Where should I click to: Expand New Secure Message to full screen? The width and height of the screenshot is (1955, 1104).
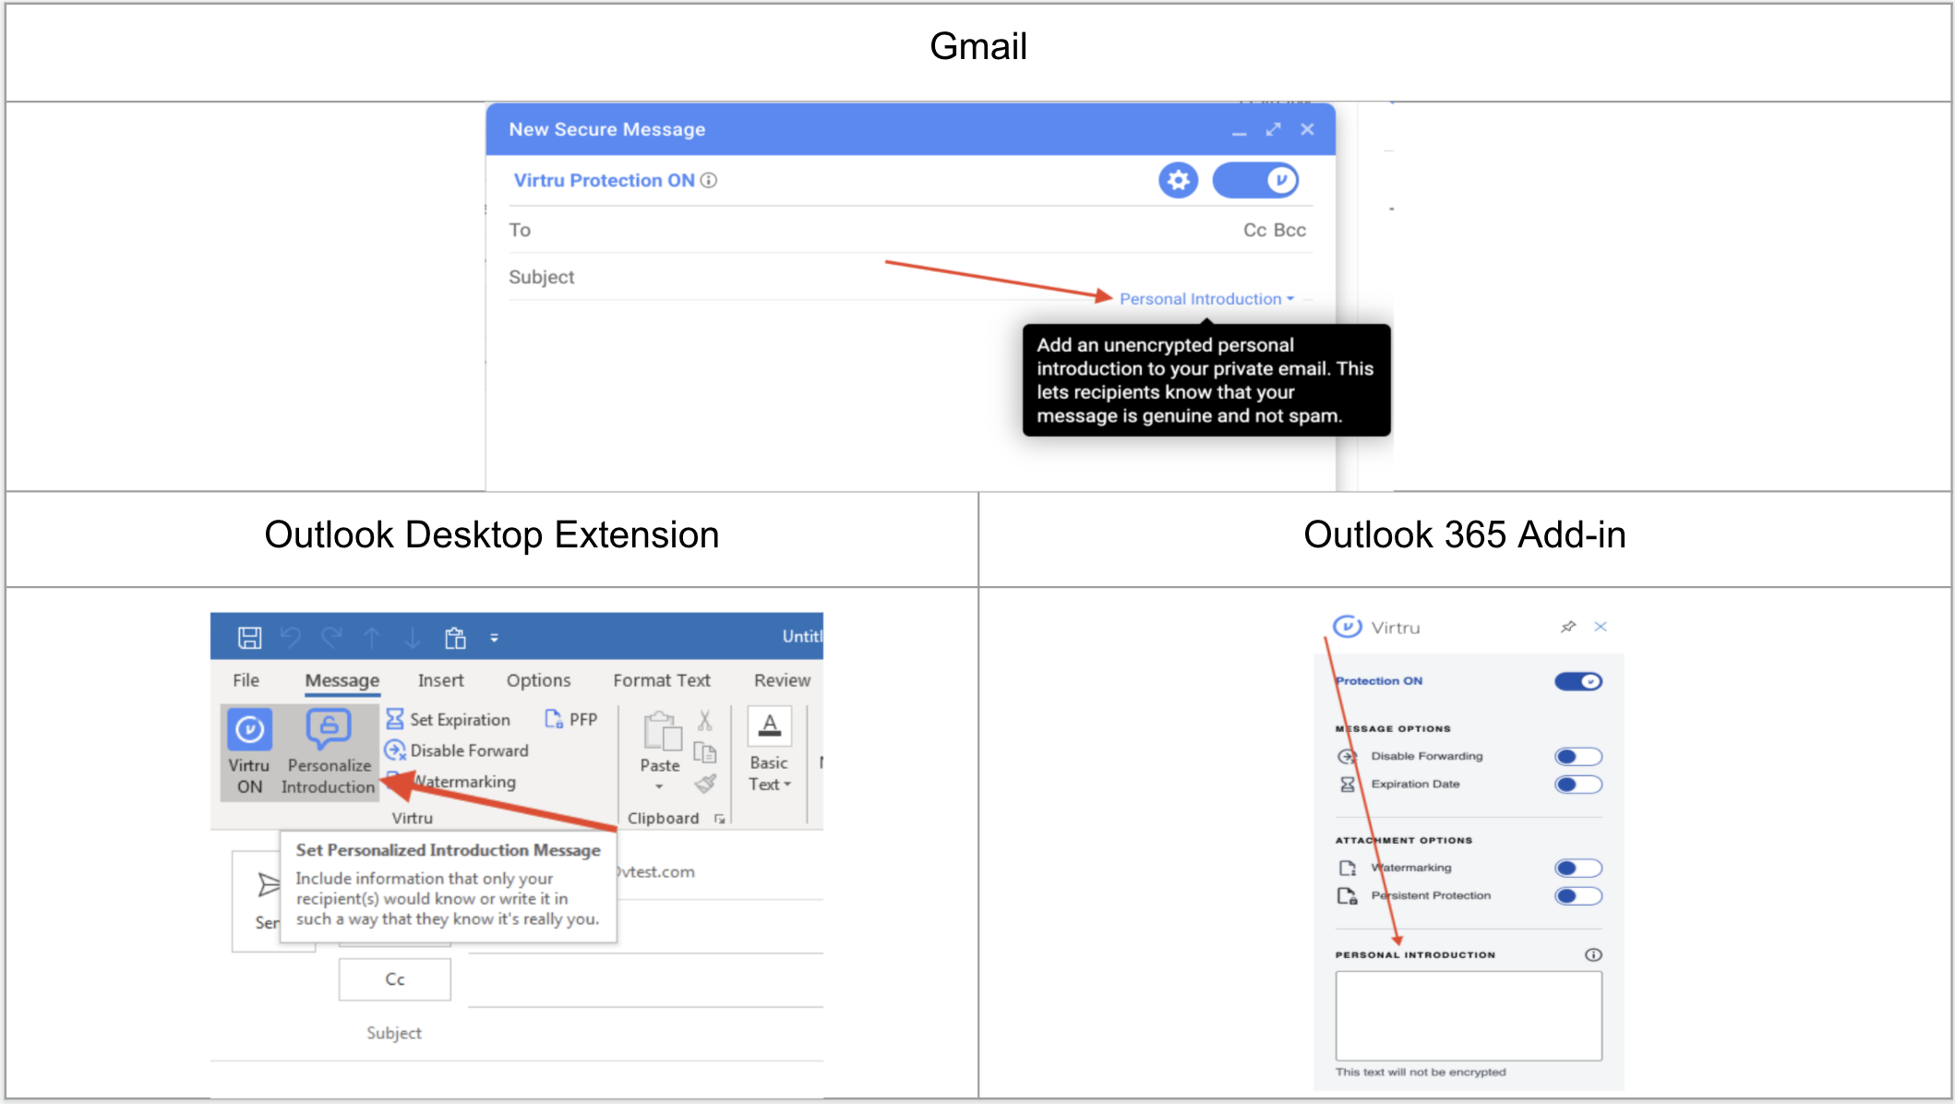[x=1274, y=129]
